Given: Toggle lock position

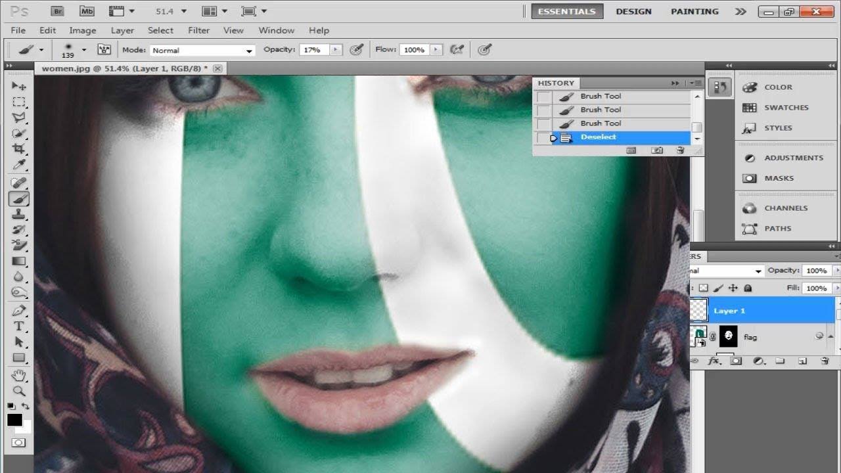Looking at the screenshot, I should [x=733, y=288].
